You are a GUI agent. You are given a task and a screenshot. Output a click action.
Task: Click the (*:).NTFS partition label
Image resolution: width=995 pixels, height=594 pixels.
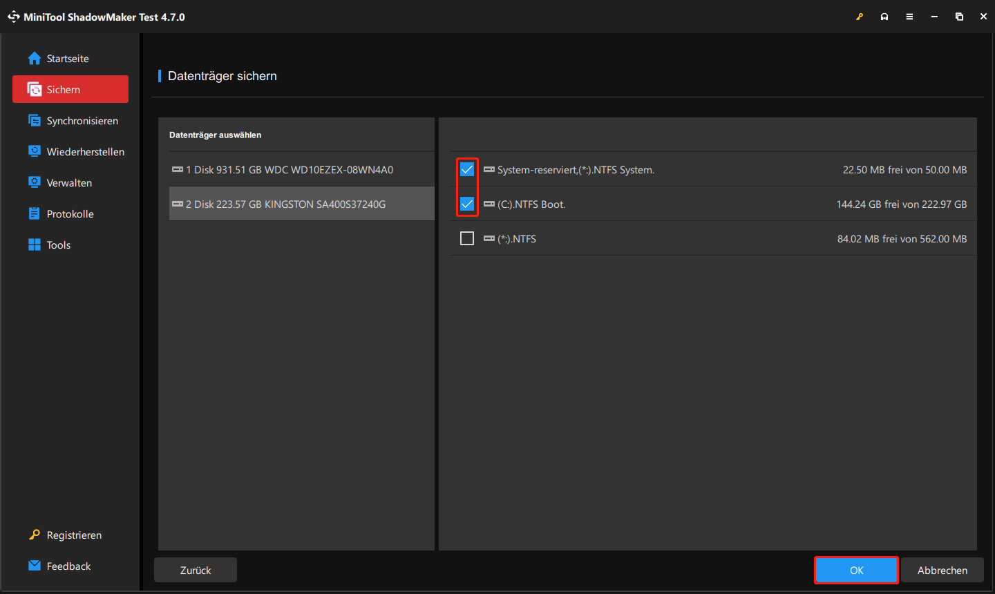click(x=517, y=238)
